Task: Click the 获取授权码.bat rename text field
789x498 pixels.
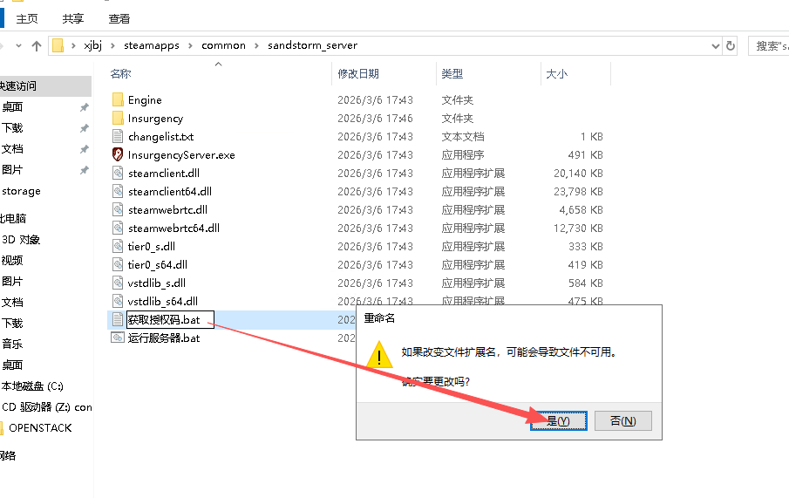Action: click(x=169, y=319)
